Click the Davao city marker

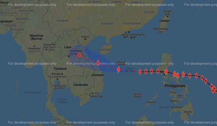point(188,114)
